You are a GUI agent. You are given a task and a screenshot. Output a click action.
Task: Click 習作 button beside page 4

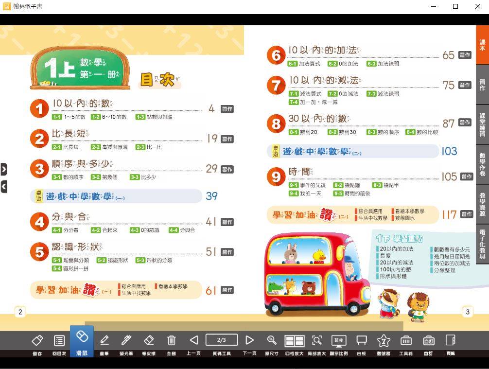[227, 109]
